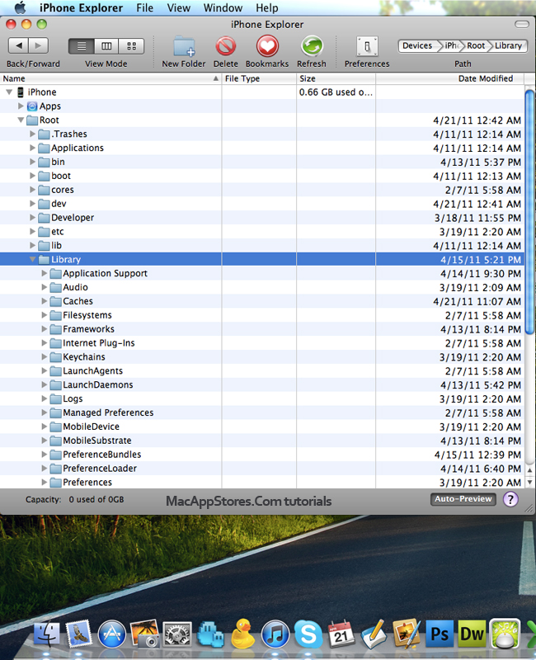Open Photoshop from the Dock
The height and width of the screenshot is (660, 536).
point(440,634)
